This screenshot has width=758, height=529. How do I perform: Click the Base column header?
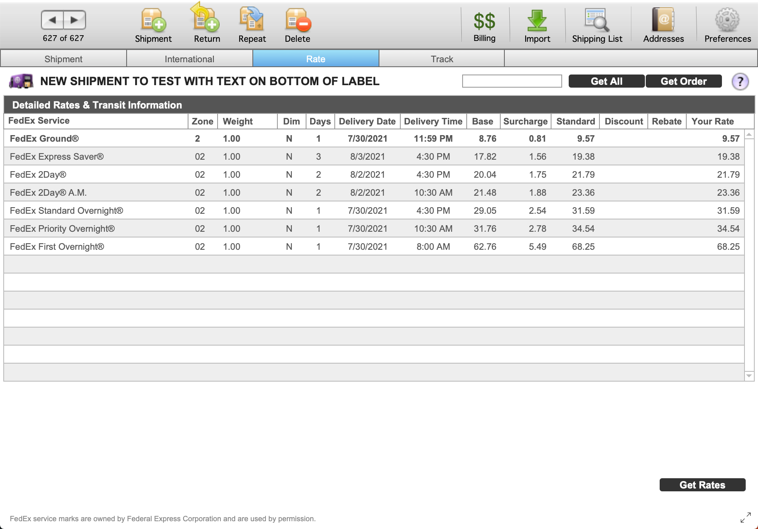483,121
